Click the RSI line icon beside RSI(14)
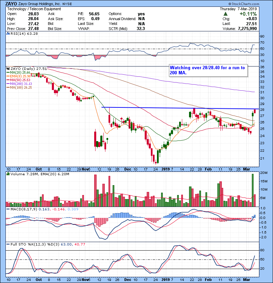 (8, 33)
